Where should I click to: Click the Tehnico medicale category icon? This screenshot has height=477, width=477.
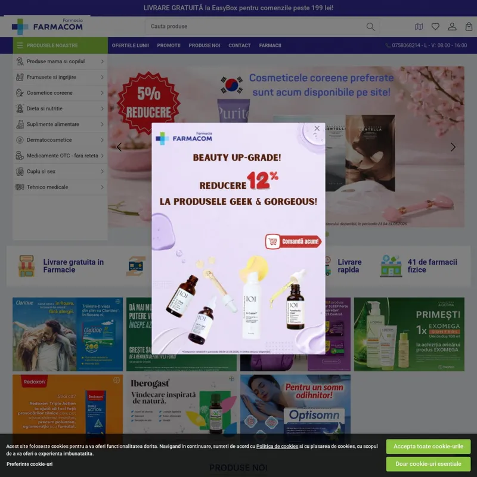point(20,187)
